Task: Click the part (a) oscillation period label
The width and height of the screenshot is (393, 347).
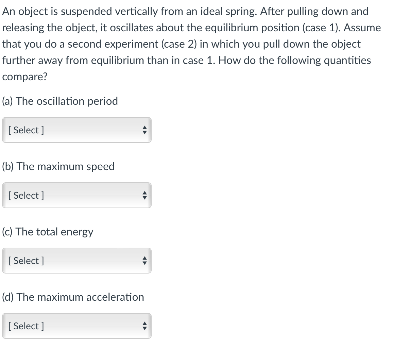Action: [60, 101]
